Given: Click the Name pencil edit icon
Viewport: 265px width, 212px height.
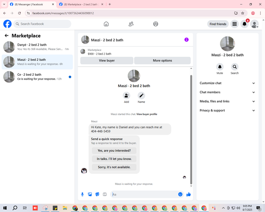Looking at the screenshot, I should pos(142,95).
